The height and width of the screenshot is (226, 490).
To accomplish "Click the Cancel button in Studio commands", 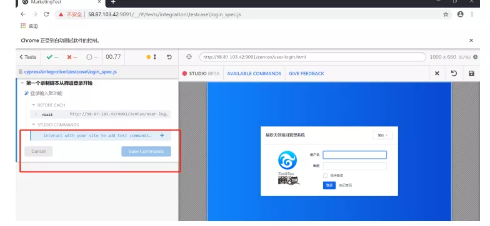I will pyautogui.click(x=39, y=152).
